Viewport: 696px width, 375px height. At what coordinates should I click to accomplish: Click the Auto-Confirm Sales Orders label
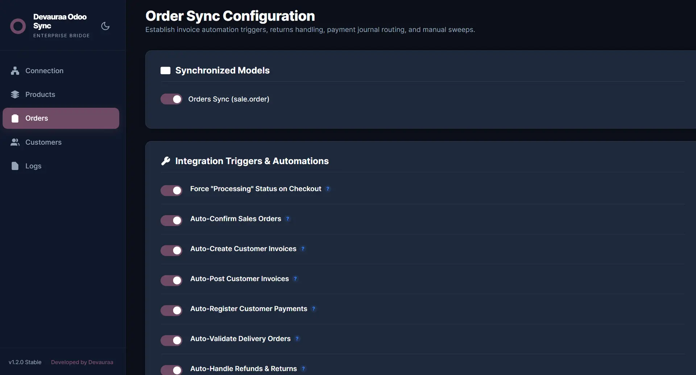[x=236, y=219]
